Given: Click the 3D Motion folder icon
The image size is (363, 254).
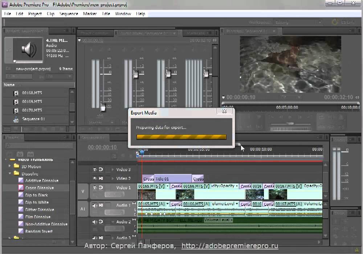Looking at the screenshot, I should [16, 166].
